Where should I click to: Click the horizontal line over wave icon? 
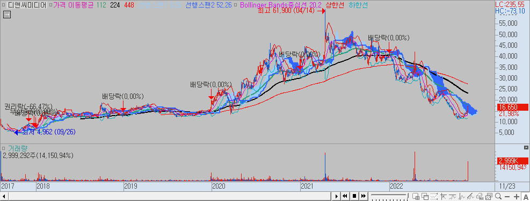point(452,196)
